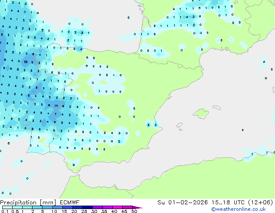
Task: Click the '13' precipitation value on the map
Action: [x=26, y=62]
